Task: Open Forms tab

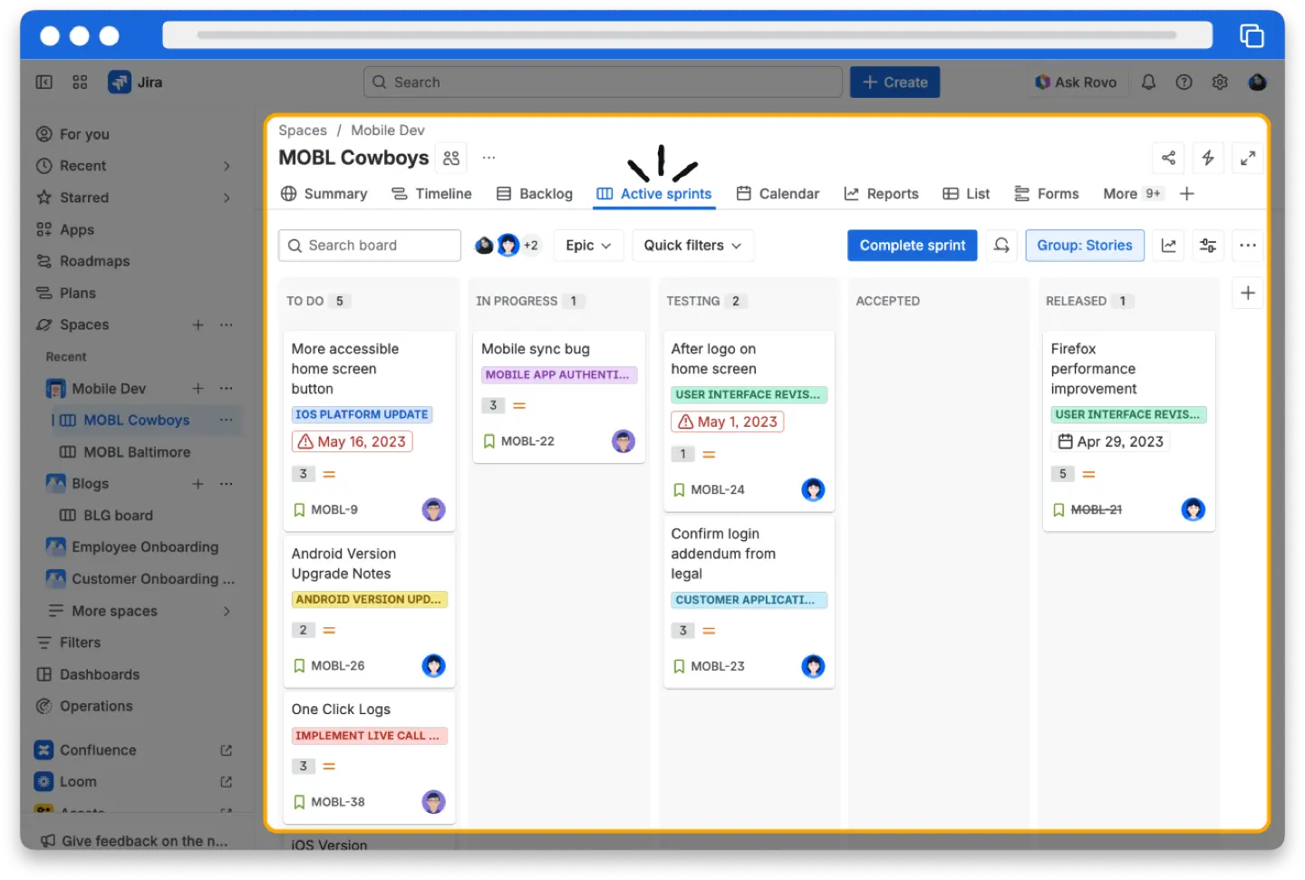Action: (1047, 194)
